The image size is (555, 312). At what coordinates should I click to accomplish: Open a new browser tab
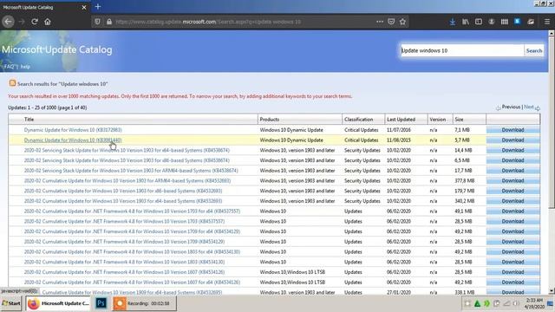98,6
